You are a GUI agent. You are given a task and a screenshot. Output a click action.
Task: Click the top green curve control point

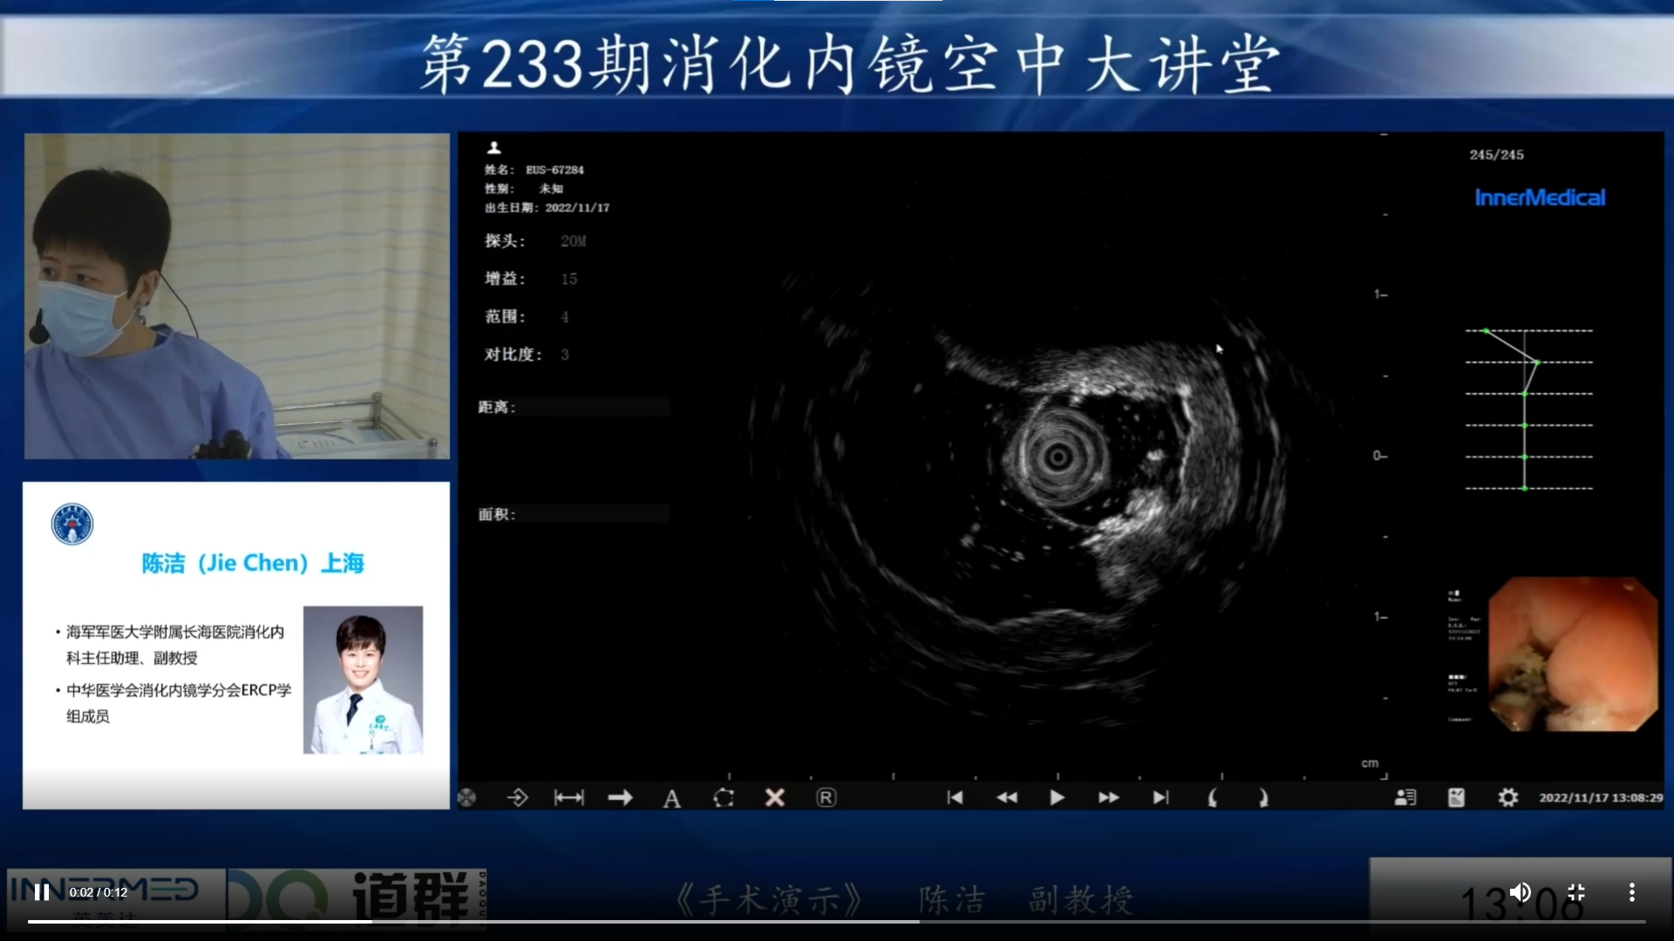tap(1487, 331)
